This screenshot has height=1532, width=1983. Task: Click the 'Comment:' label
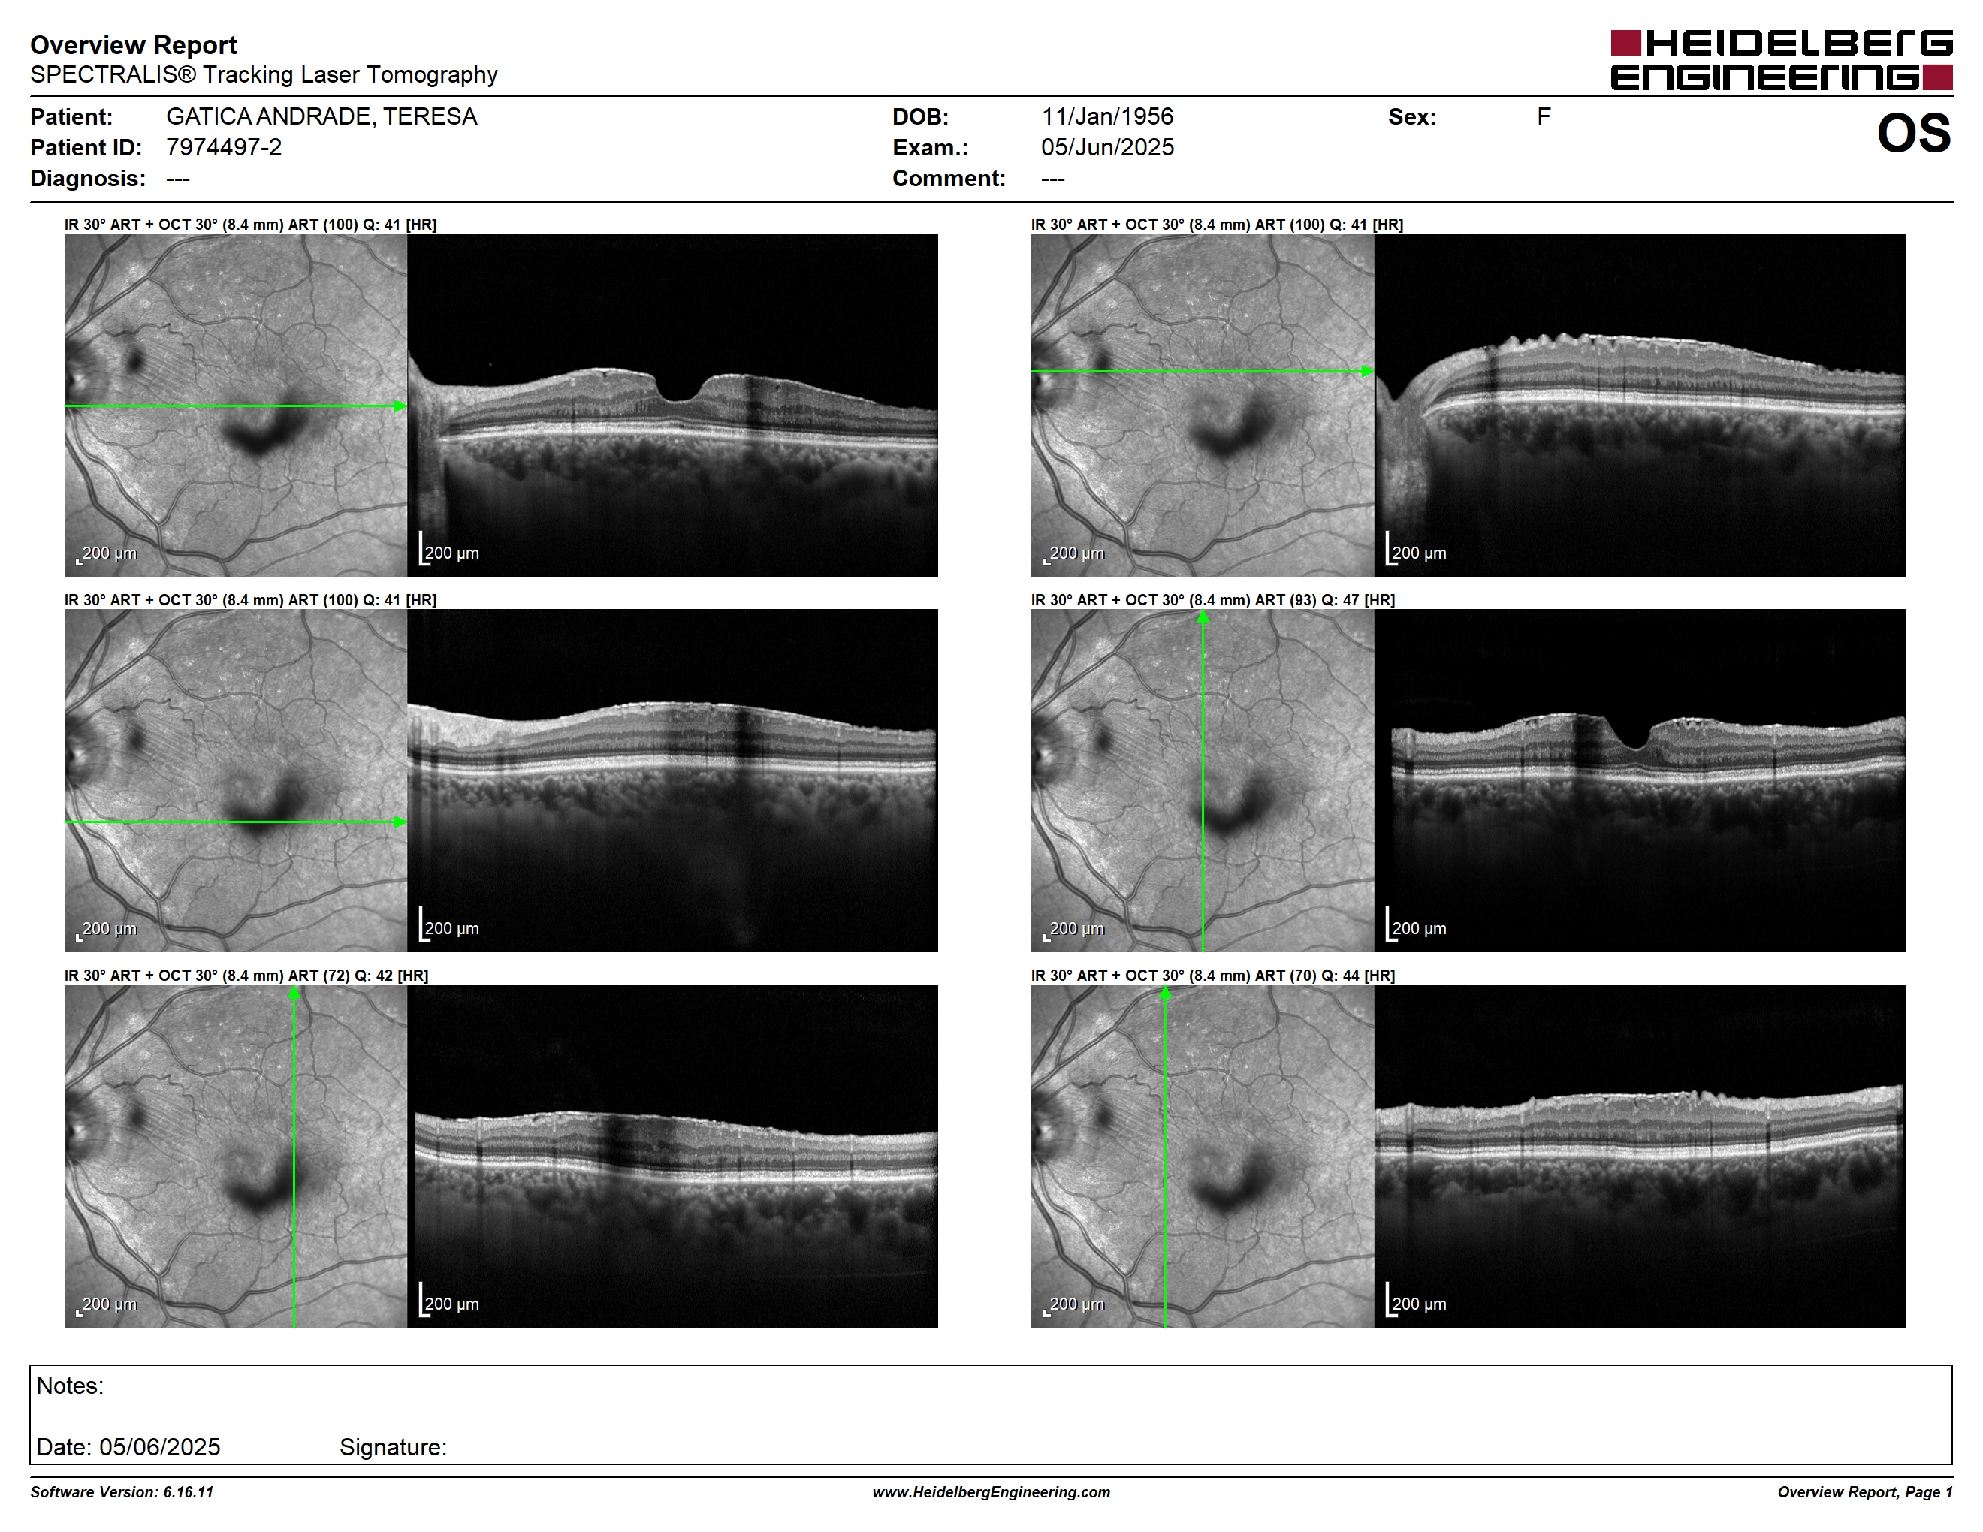tap(949, 178)
